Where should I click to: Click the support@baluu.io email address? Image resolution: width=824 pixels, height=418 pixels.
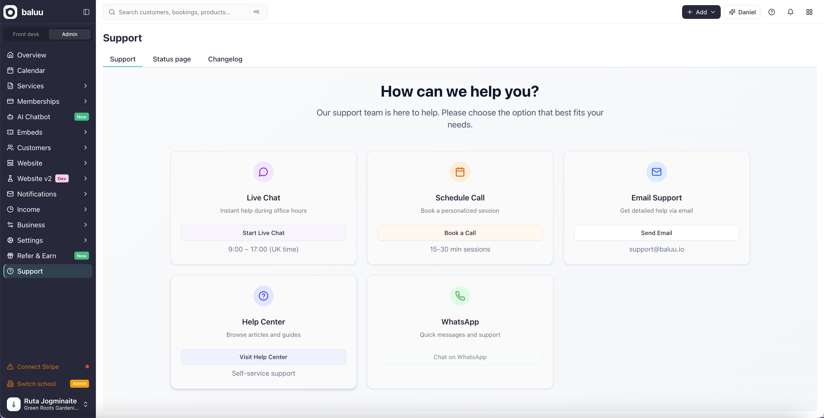pyautogui.click(x=656, y=249)
